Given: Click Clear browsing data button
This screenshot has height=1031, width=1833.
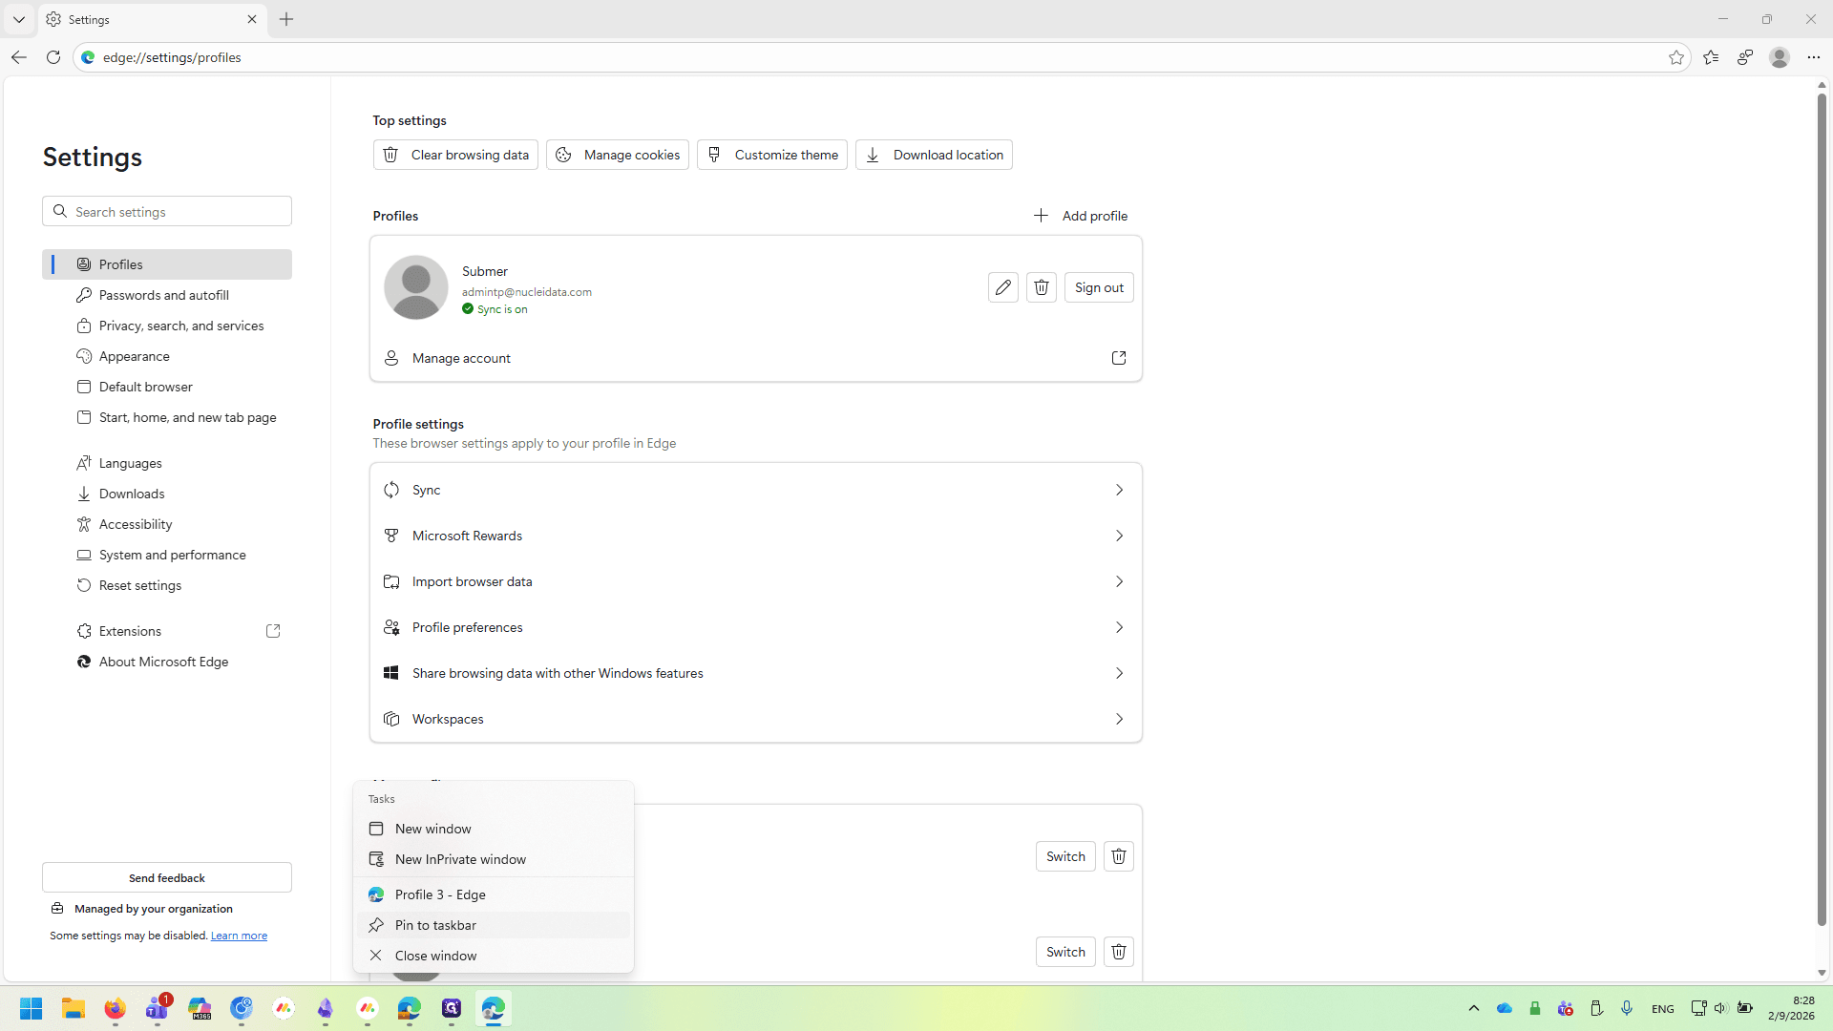Looking at the screenshot, I should click(455, 155).
